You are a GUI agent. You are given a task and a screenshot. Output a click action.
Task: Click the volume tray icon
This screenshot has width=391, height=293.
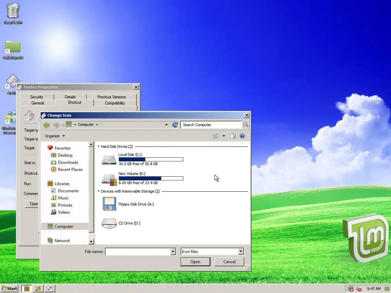pos(358,289)
